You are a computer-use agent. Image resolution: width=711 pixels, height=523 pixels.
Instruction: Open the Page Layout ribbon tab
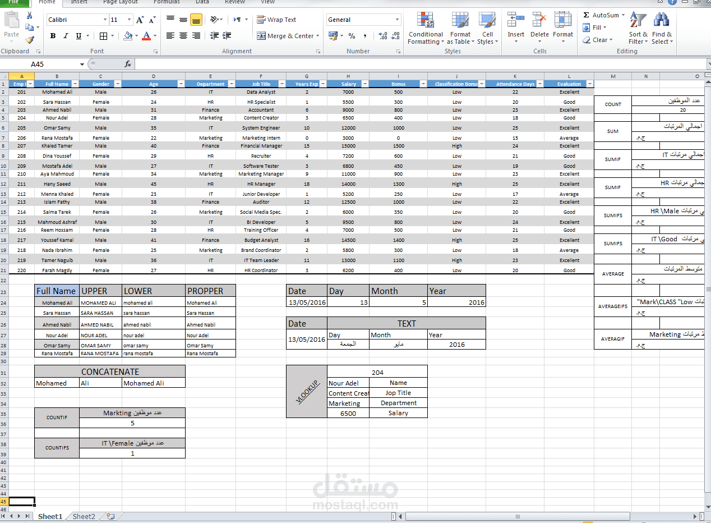pos(121,2)
